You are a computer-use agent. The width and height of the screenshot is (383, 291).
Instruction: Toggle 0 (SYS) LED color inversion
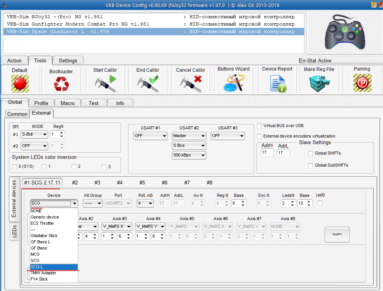pos(14,167)
